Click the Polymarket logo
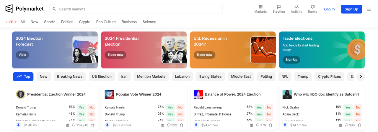The image size is (378, 132). 25,9
